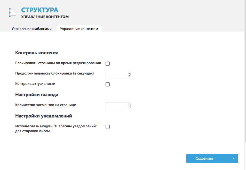Decrement elements-per-page value using down arrow
The image size is (246, 170).
pos(129,107)
